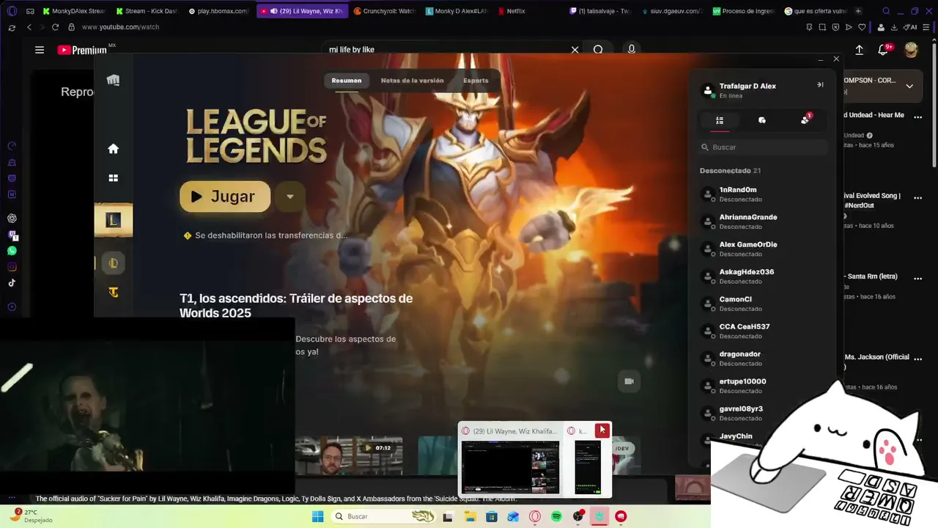Click the YouTube search magnifier button
This screenshot has width=938, height=528.
coord(599,50)
